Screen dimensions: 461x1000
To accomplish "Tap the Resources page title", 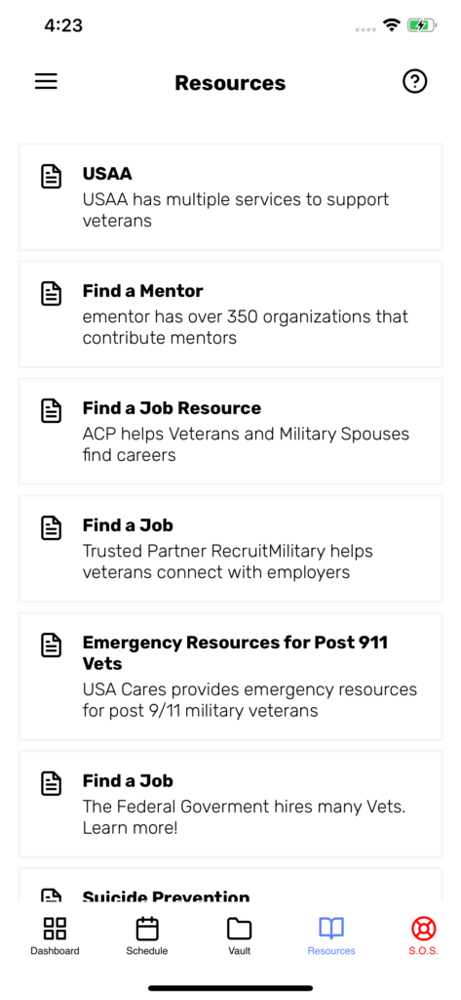I will click(230, 83).
